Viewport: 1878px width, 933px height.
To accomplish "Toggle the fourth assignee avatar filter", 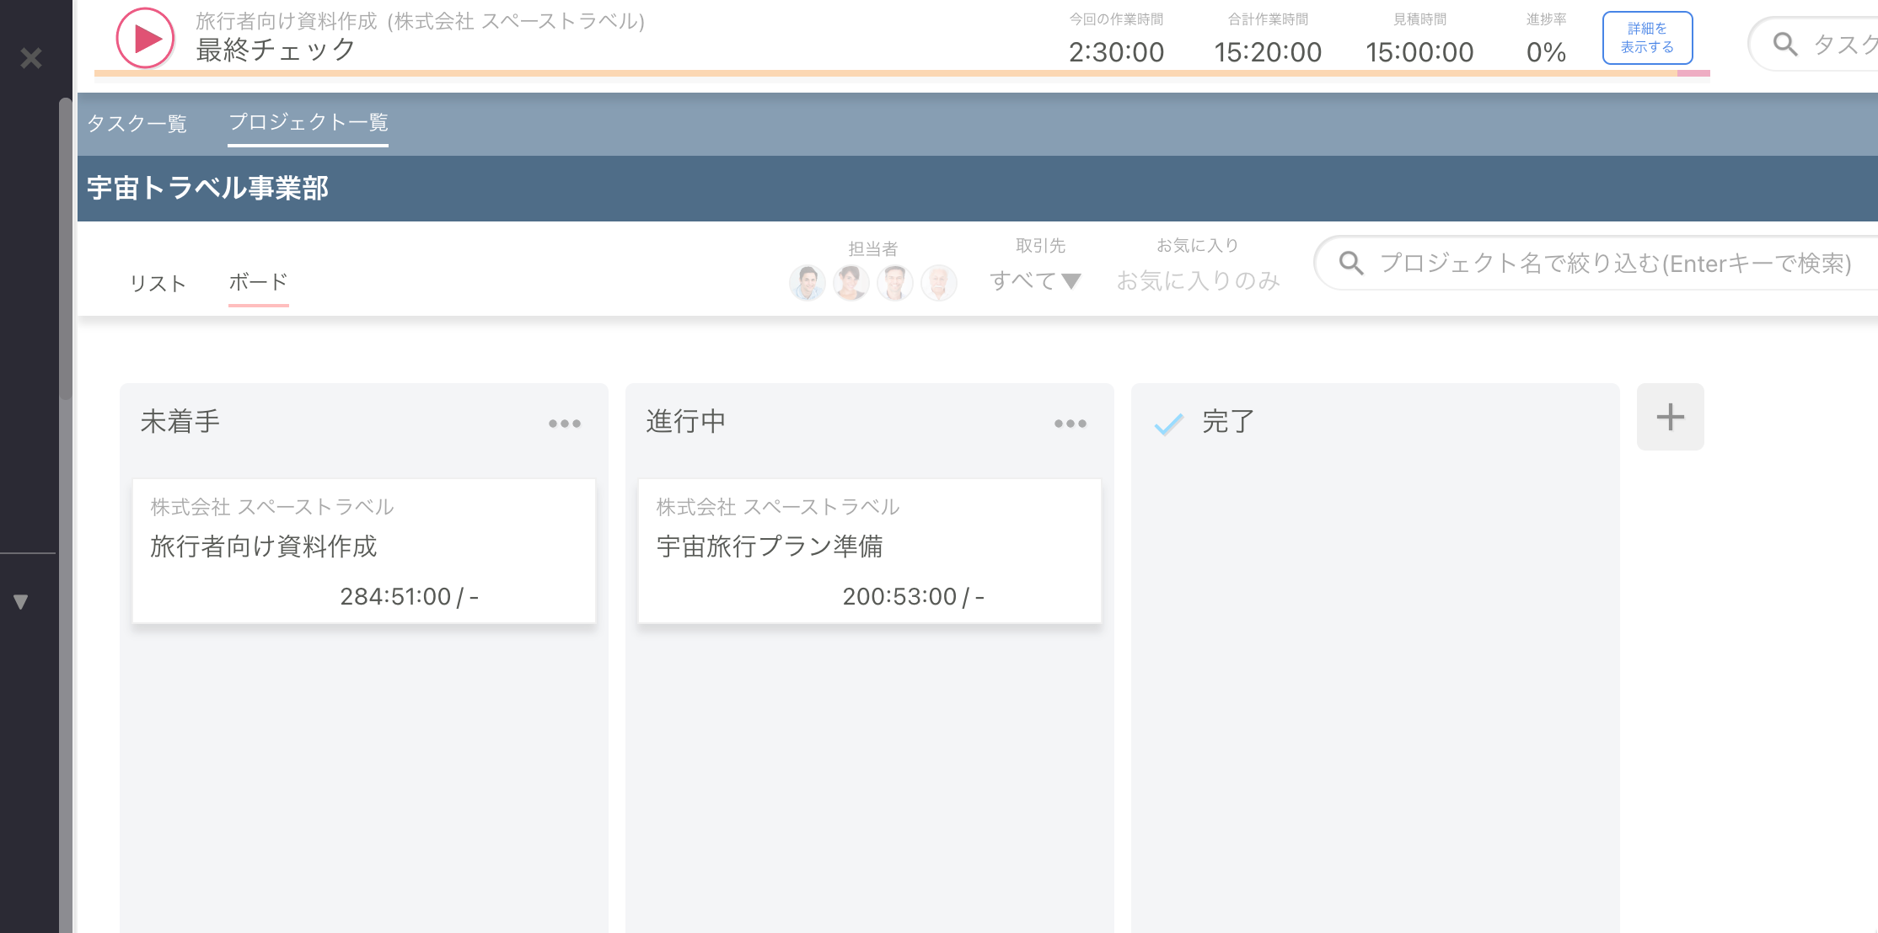I will [939, 283].
